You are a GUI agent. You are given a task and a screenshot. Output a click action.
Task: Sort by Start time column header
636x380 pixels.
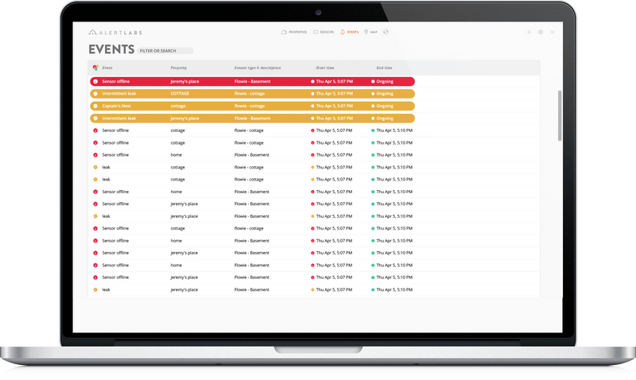click(x=325, y=68)
